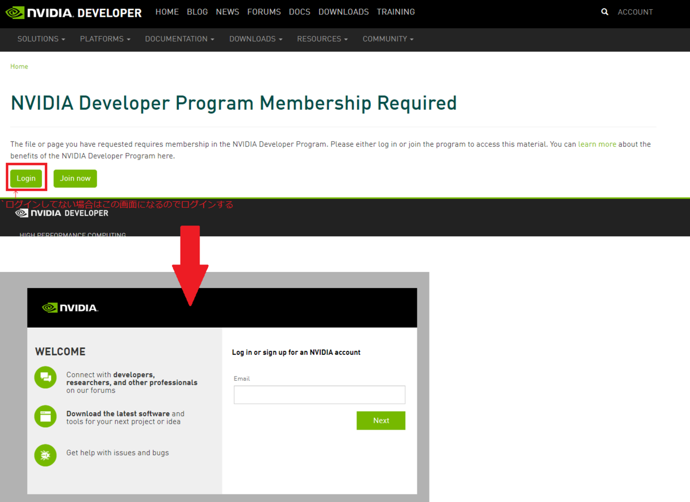Open the DOCUMENTATION dropdown menu

179,39
